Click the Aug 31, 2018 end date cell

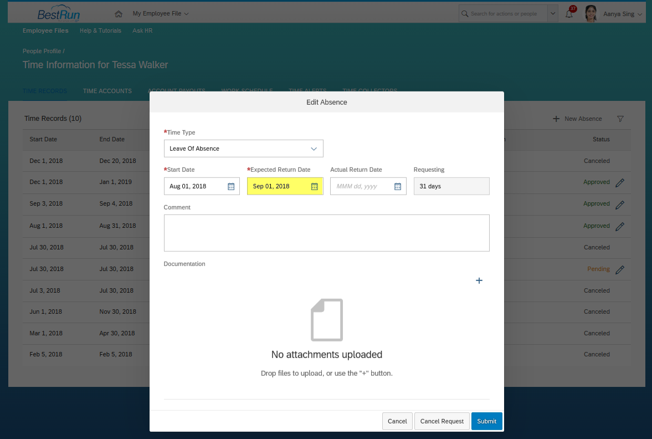(x=117, y=226)
